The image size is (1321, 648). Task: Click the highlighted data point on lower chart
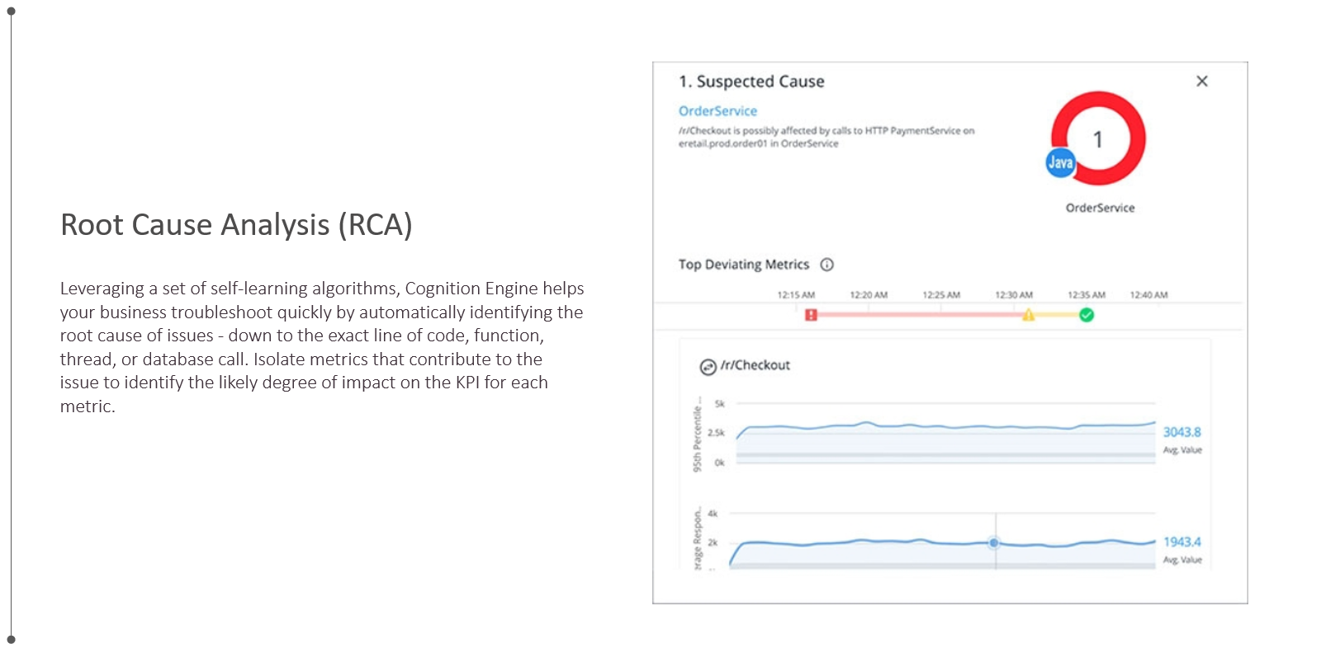click(x=994, y=542)
